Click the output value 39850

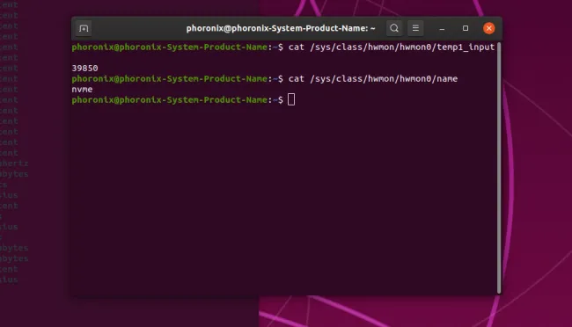pos(85,69)
